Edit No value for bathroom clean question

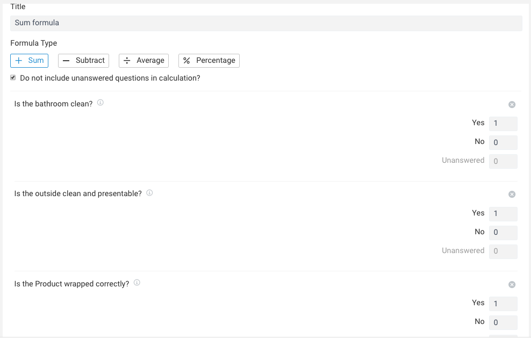(x=503, y=142)
